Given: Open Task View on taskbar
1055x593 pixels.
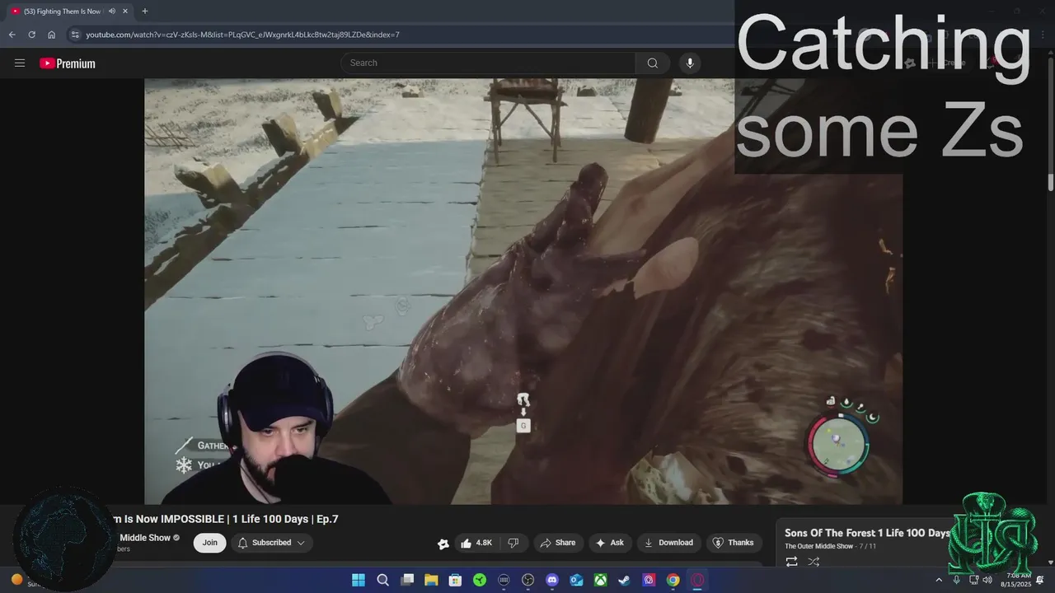Looking at the screenshot, I should 406,580.
